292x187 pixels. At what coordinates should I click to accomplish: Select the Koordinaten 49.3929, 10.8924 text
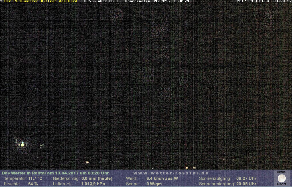tap(157, 1)
